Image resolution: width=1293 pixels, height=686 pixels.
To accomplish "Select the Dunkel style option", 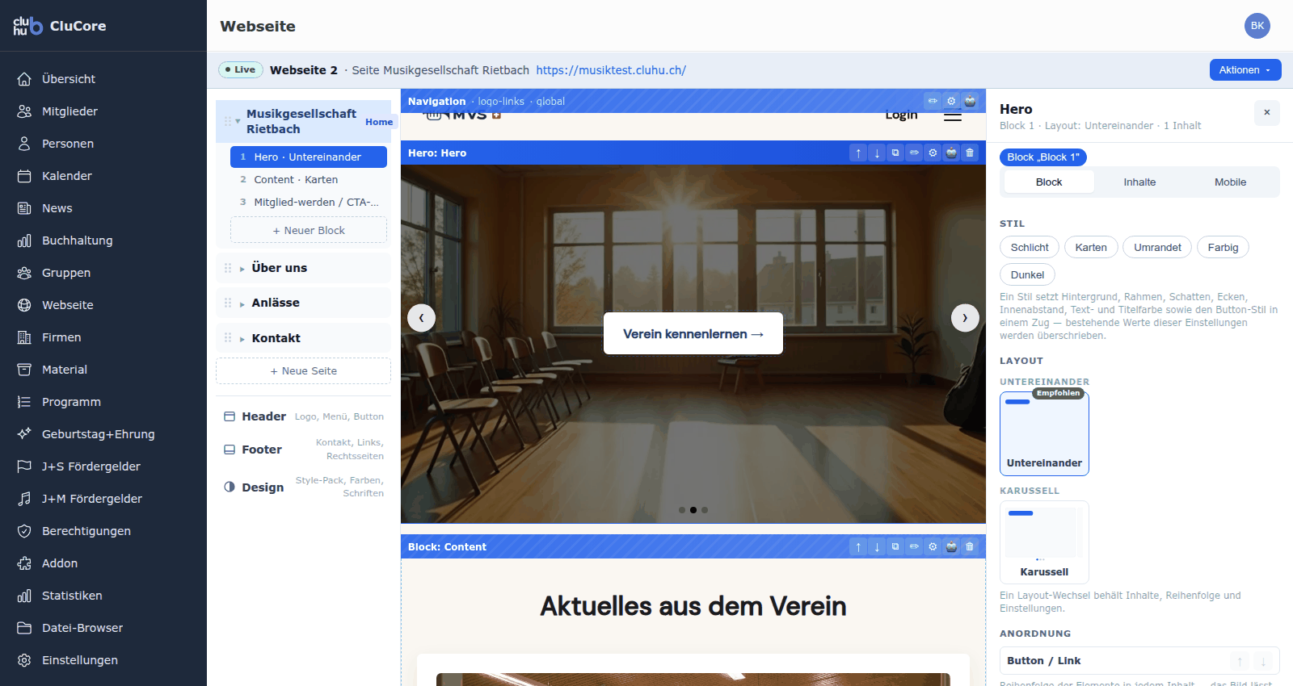I will coord(1027,275).
